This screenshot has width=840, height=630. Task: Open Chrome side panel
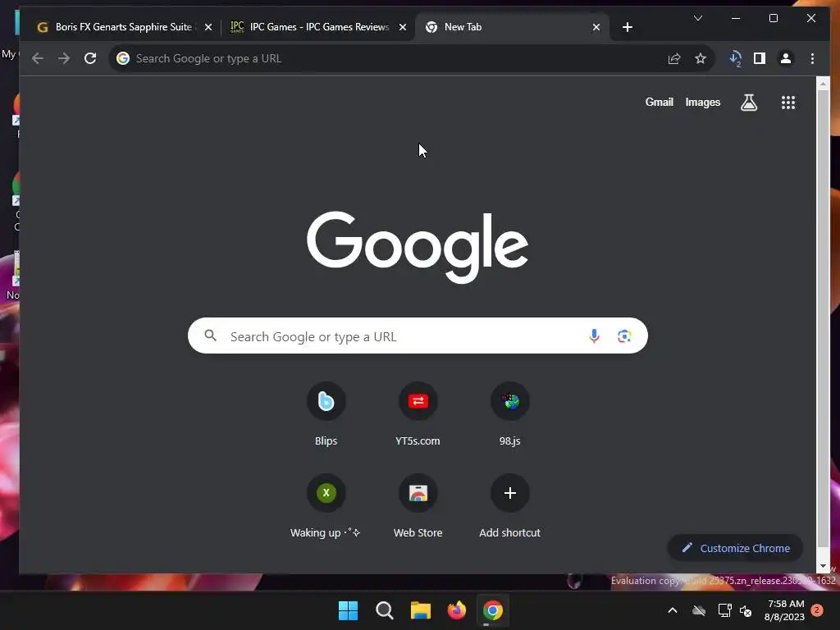pos(759,58)
